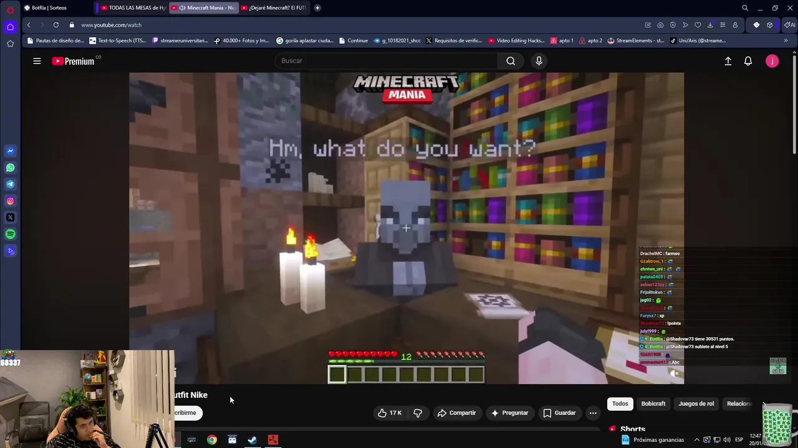
Task: Click the Preguntar AI button
Action: click(509, 413)
